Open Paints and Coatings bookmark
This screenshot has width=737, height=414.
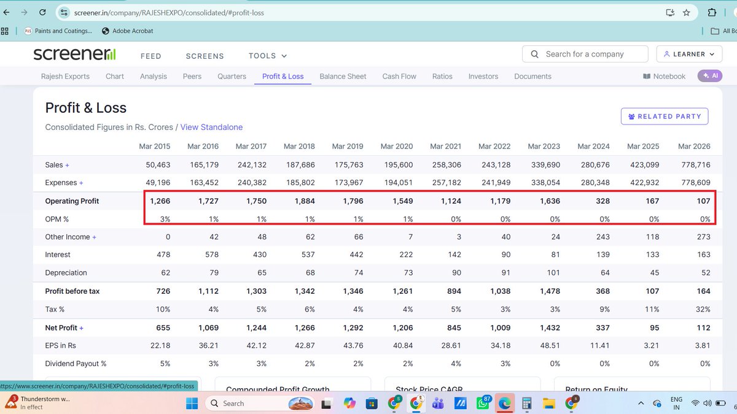58,31
